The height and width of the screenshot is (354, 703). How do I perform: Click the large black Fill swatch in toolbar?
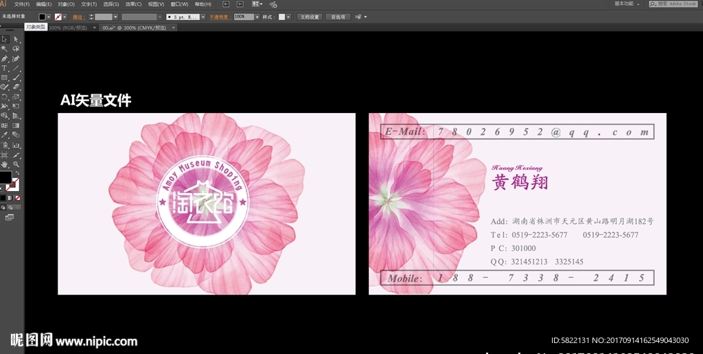point(5,177)
